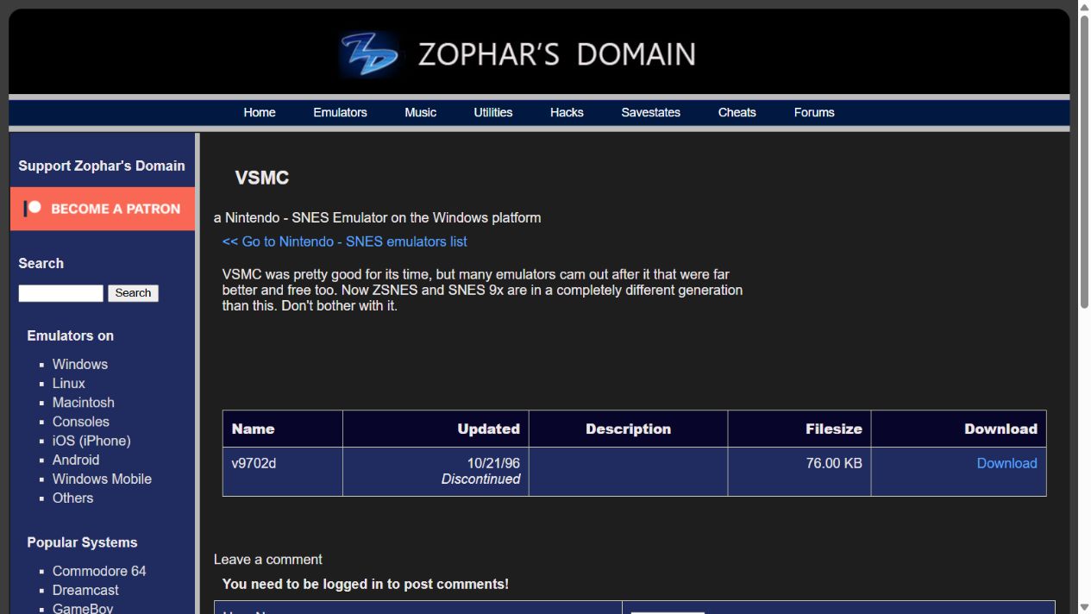Click the Name column header
The height and width of the screenshot is (614, 1091).
pos(283,429)
